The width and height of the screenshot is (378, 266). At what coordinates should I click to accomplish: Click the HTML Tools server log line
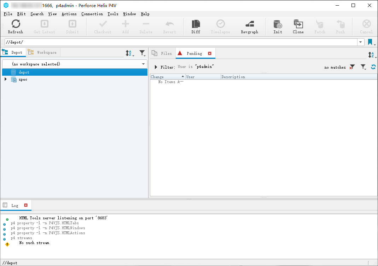(63, 218)
